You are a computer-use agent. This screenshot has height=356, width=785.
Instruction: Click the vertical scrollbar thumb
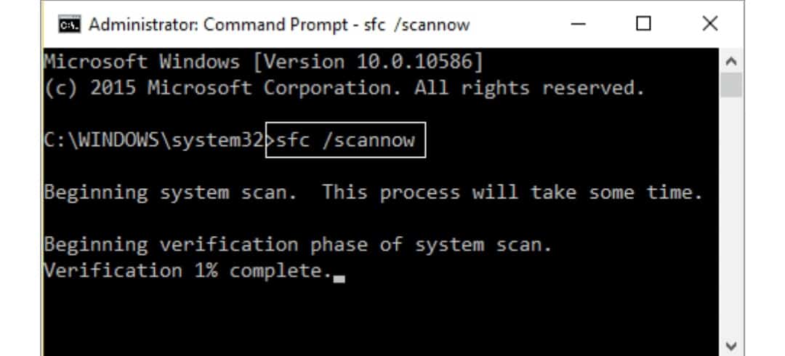pyautogui.click(x=731, y=84)
